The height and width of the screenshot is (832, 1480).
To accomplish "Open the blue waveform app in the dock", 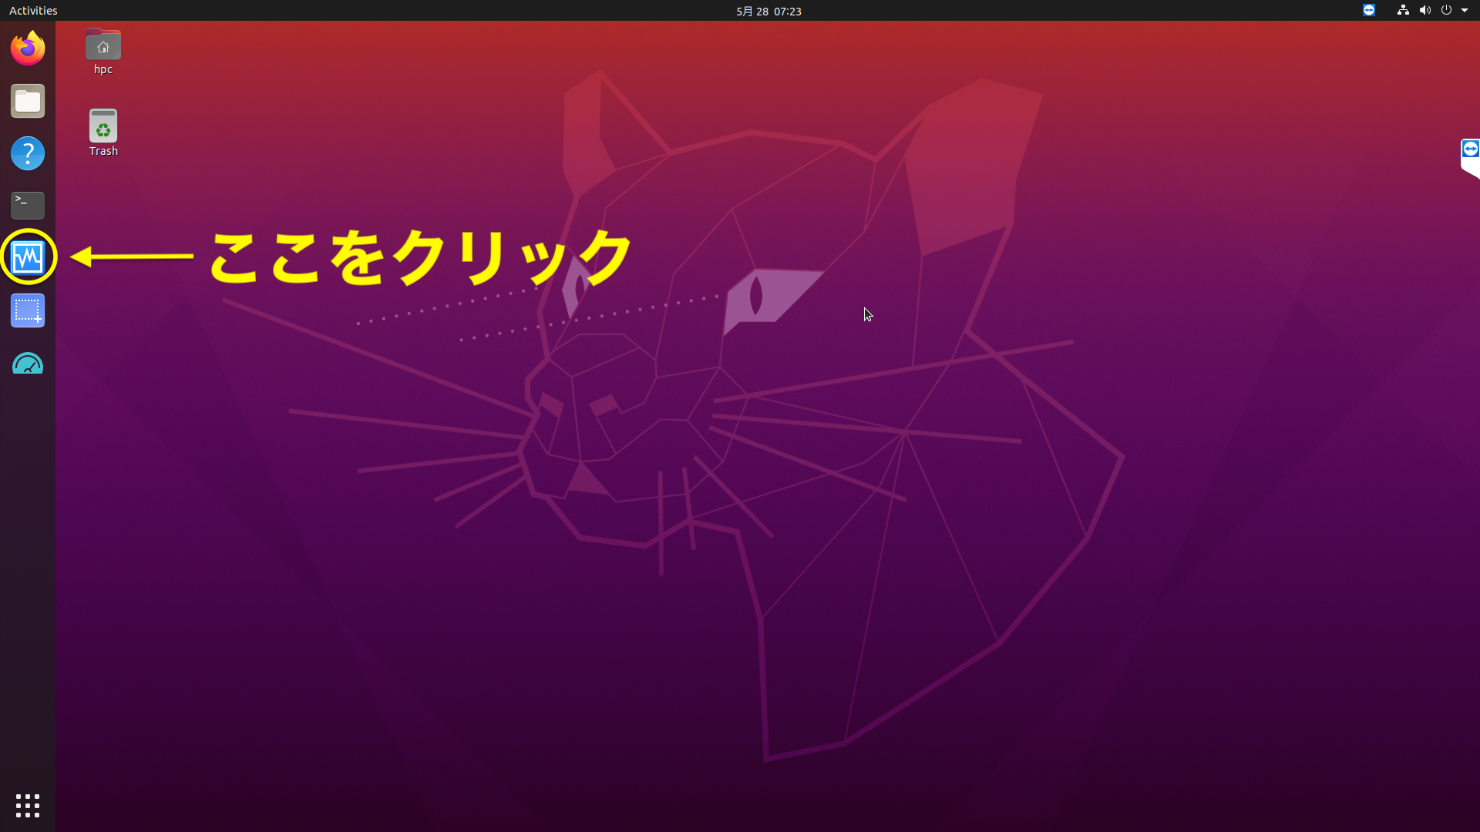I will point(28,258).
